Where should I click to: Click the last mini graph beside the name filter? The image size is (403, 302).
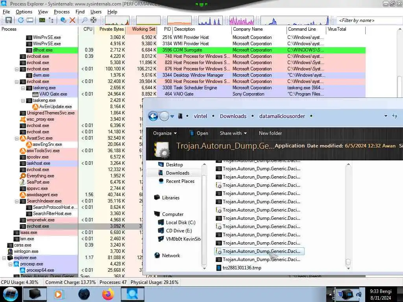[x=294, y=20]
